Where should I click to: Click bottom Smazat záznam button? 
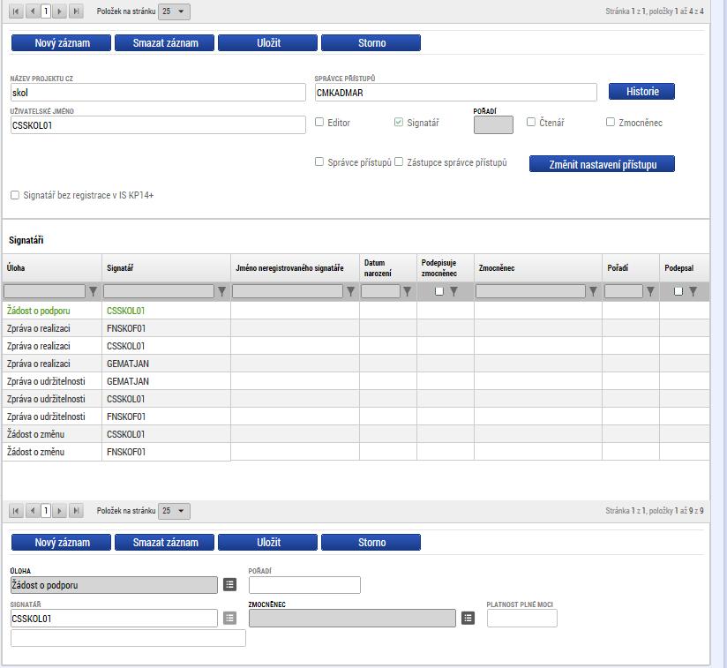pos(165,543)
